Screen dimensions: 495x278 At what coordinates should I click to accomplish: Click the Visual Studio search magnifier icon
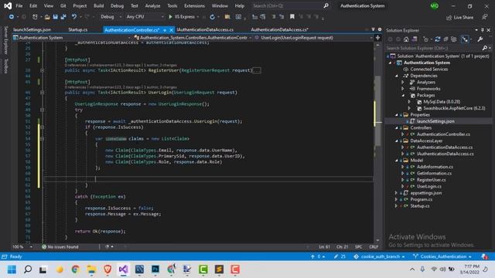tap(326, 5)
